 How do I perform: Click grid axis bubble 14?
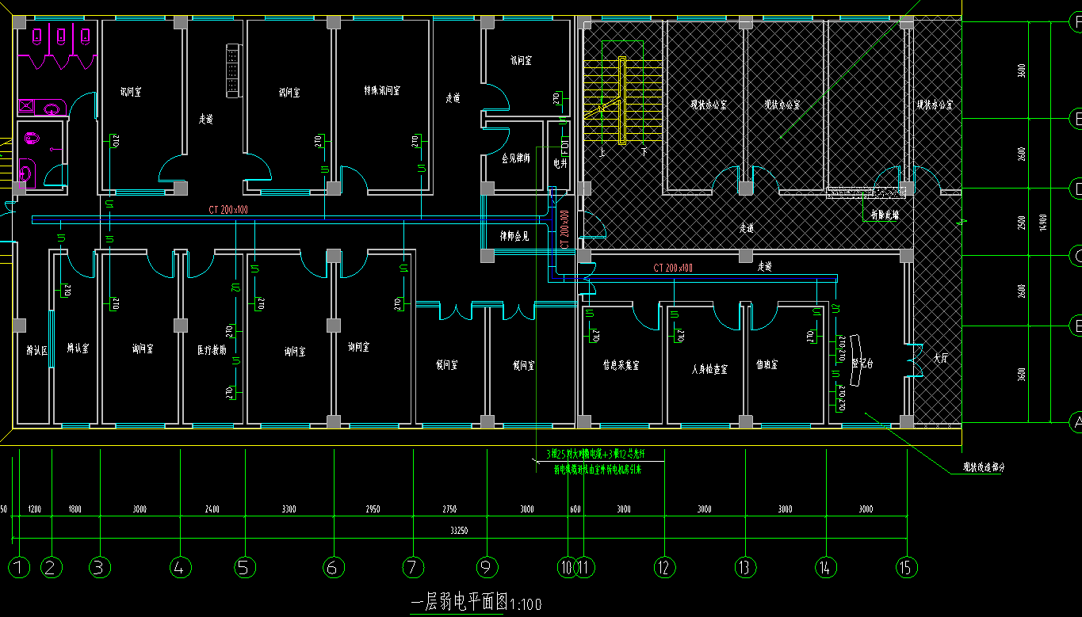(826, 567)
